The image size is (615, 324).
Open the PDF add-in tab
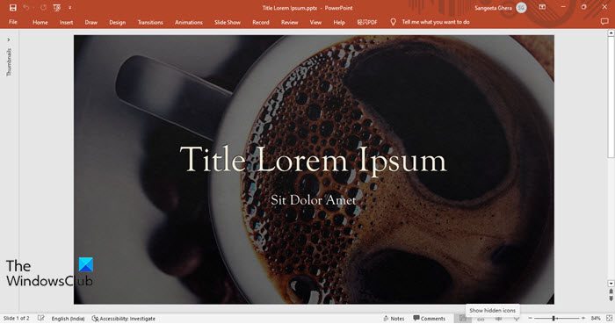(x=367, y=22)
